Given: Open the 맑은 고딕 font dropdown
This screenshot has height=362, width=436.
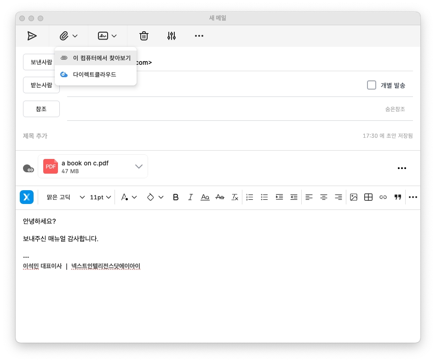Looking at the screenshot, I should 66,197.
